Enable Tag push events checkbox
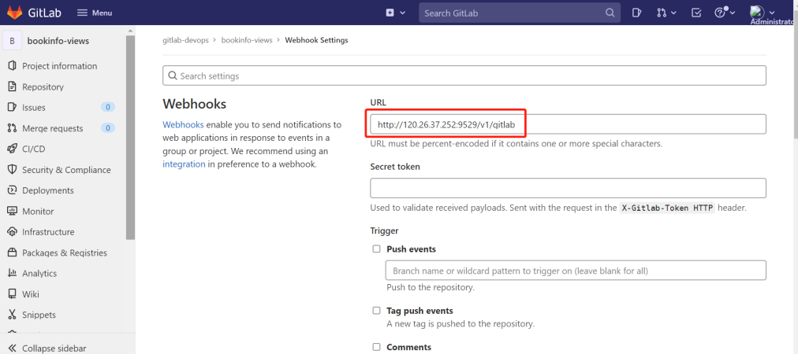 click(x=377, y=310)
